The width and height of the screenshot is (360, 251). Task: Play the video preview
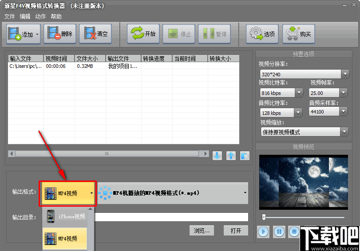coord(263,232)
